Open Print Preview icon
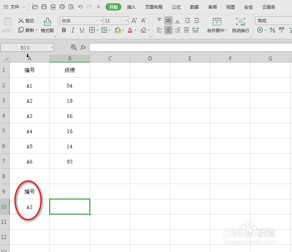 71,7
